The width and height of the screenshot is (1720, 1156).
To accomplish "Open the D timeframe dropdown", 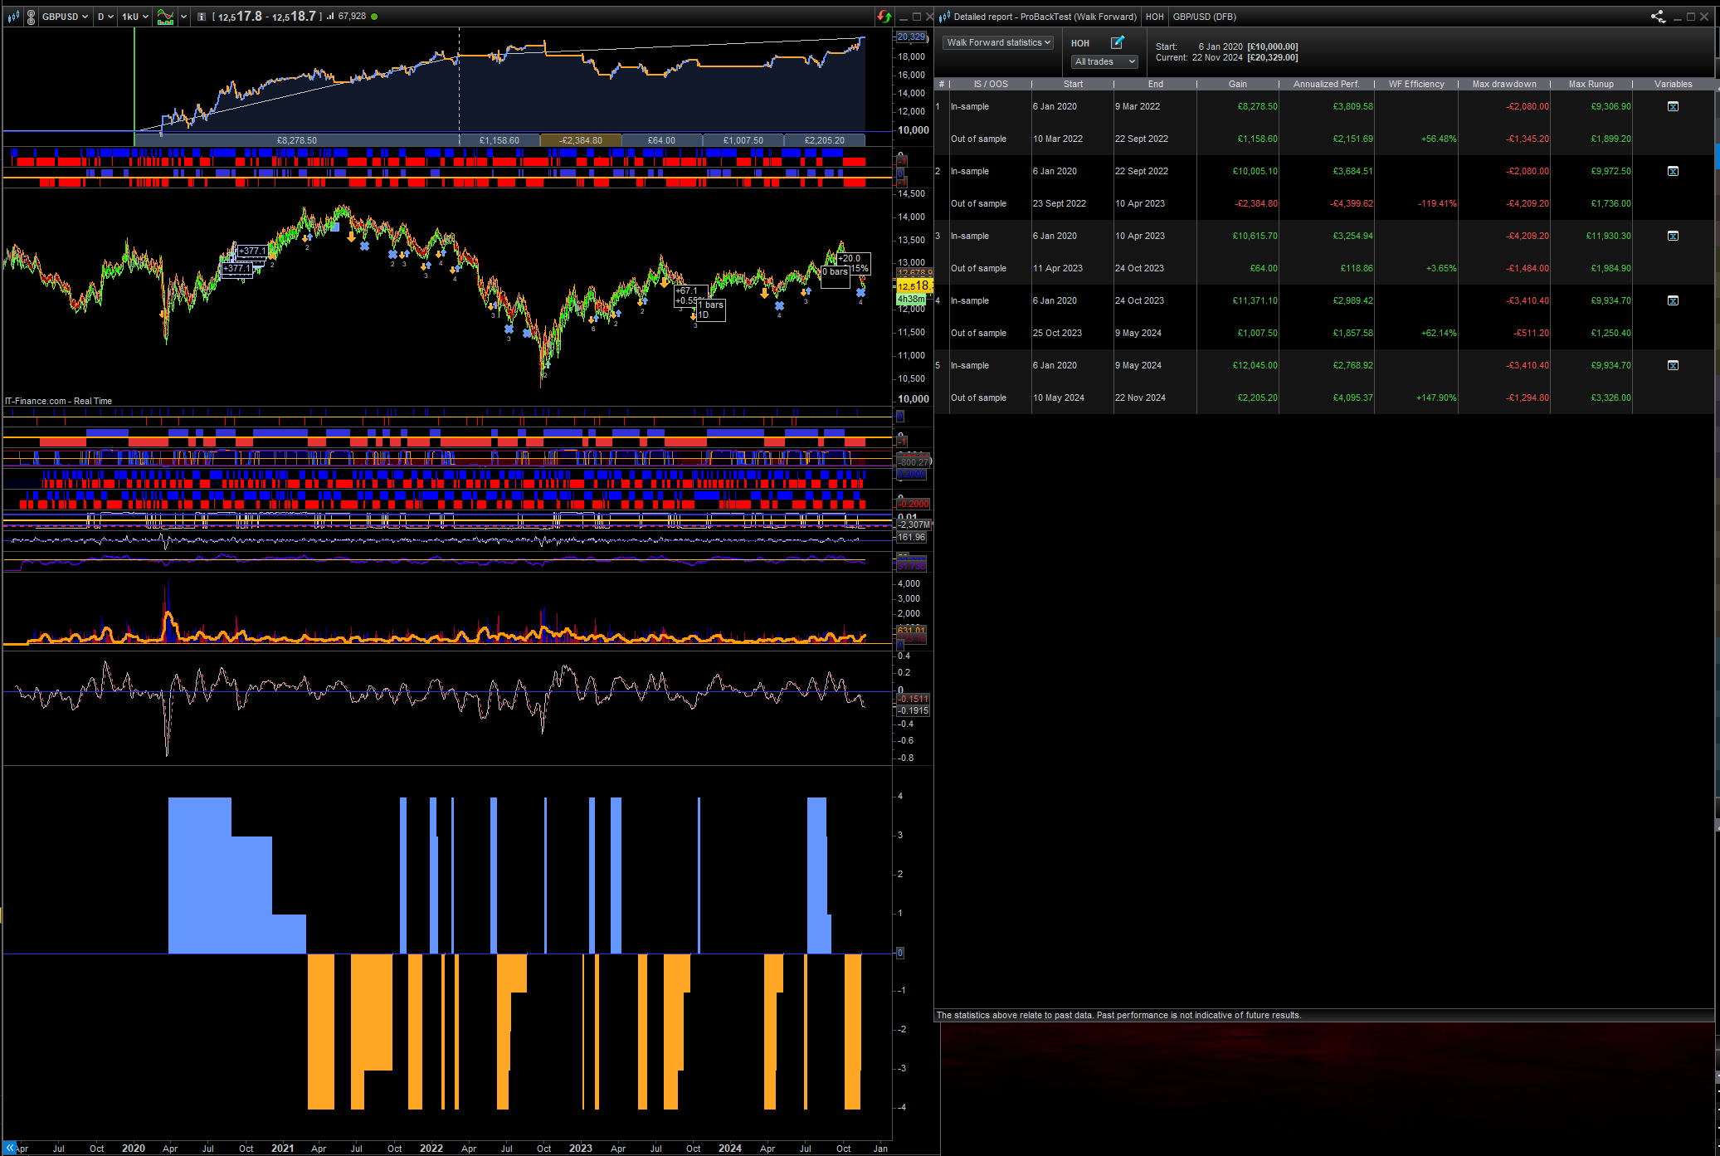I will click(105, 17).
